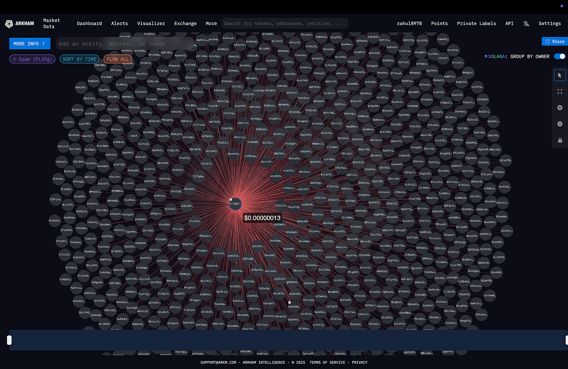Screen dimensions: 568x369
Task: Focus the Add an entity input
Action: click(125, 44)
